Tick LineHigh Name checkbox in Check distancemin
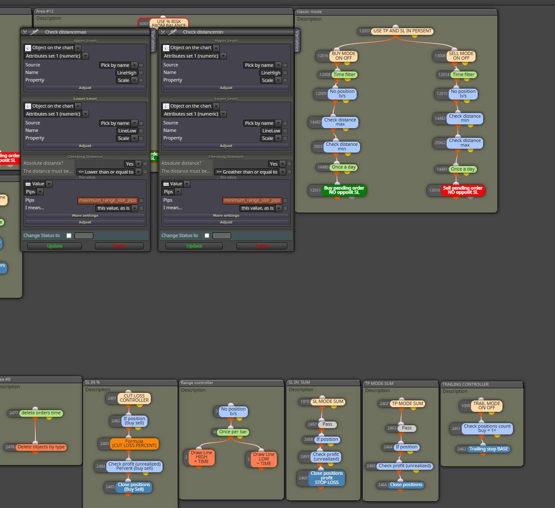 pos(285,73)
